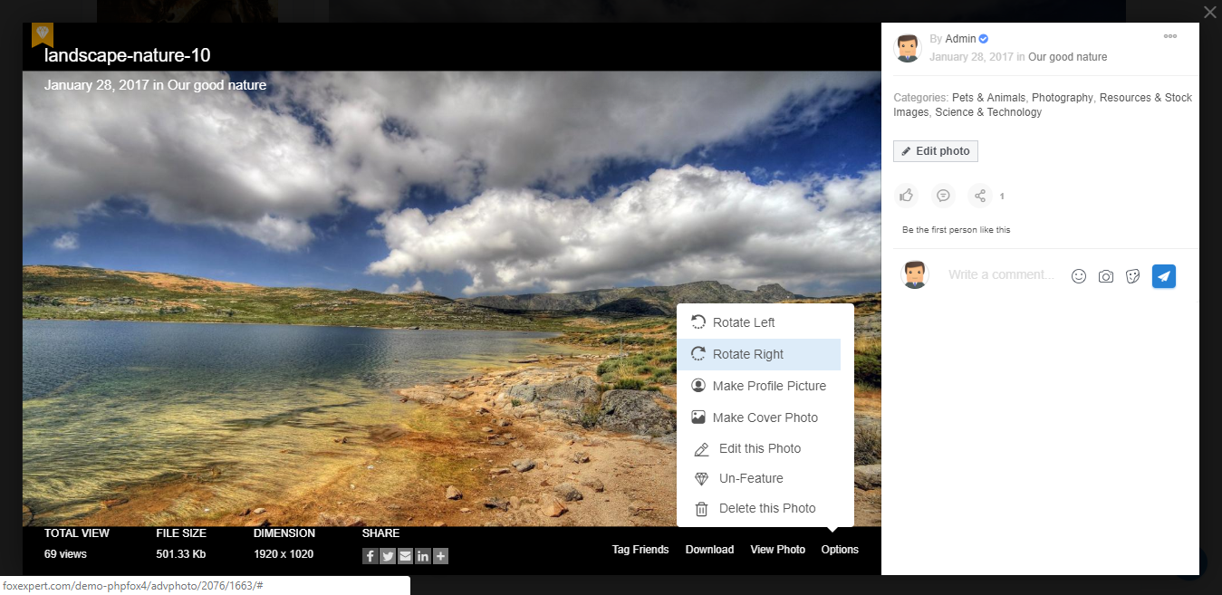1222x595 pixels.
Task: Click the landscape-nature-10 title
Action: click(x=128, y=55)
